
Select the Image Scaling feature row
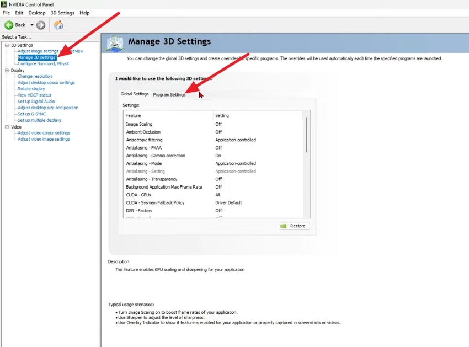click(214, 124)
